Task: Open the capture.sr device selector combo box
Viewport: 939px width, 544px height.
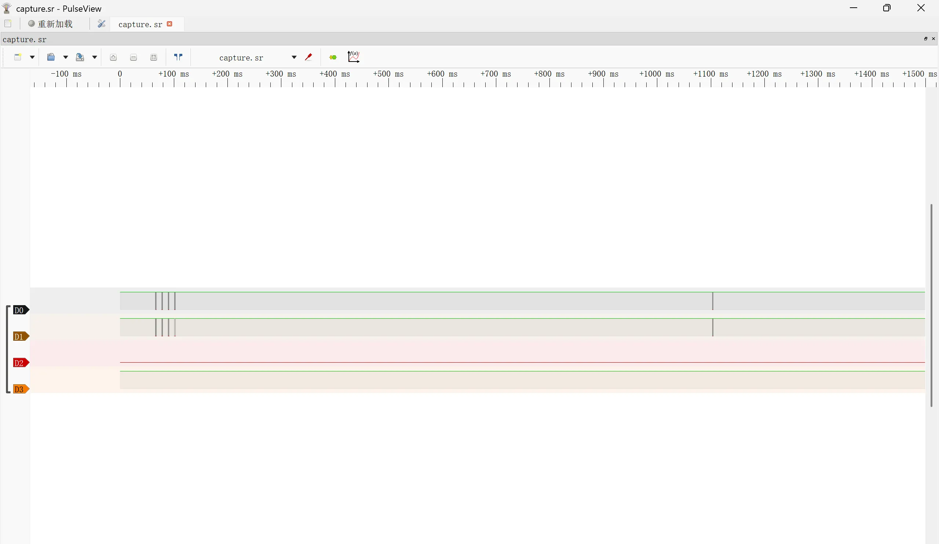Action: pyautogui.click(x=257, y=58)
